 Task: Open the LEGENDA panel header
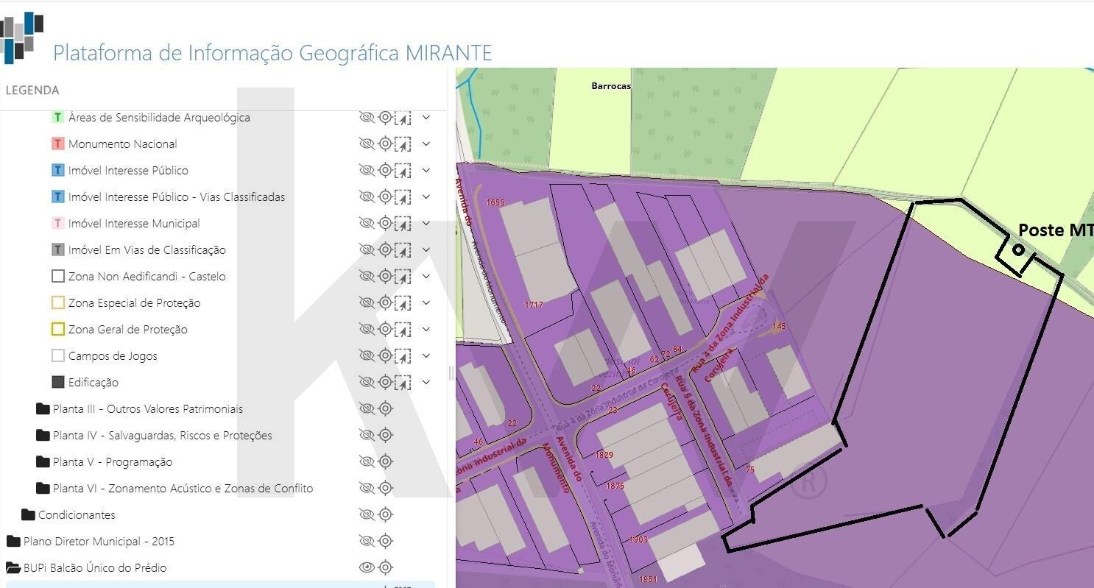click(x=32, y=90)
